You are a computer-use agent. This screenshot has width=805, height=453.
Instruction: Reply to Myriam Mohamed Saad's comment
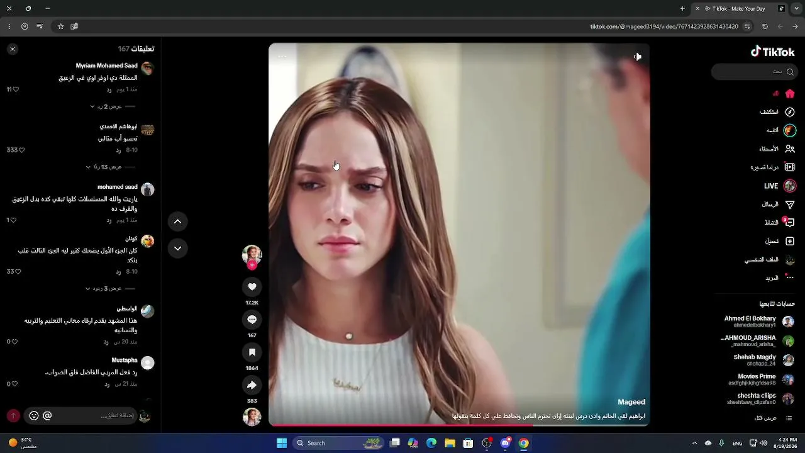109,89
